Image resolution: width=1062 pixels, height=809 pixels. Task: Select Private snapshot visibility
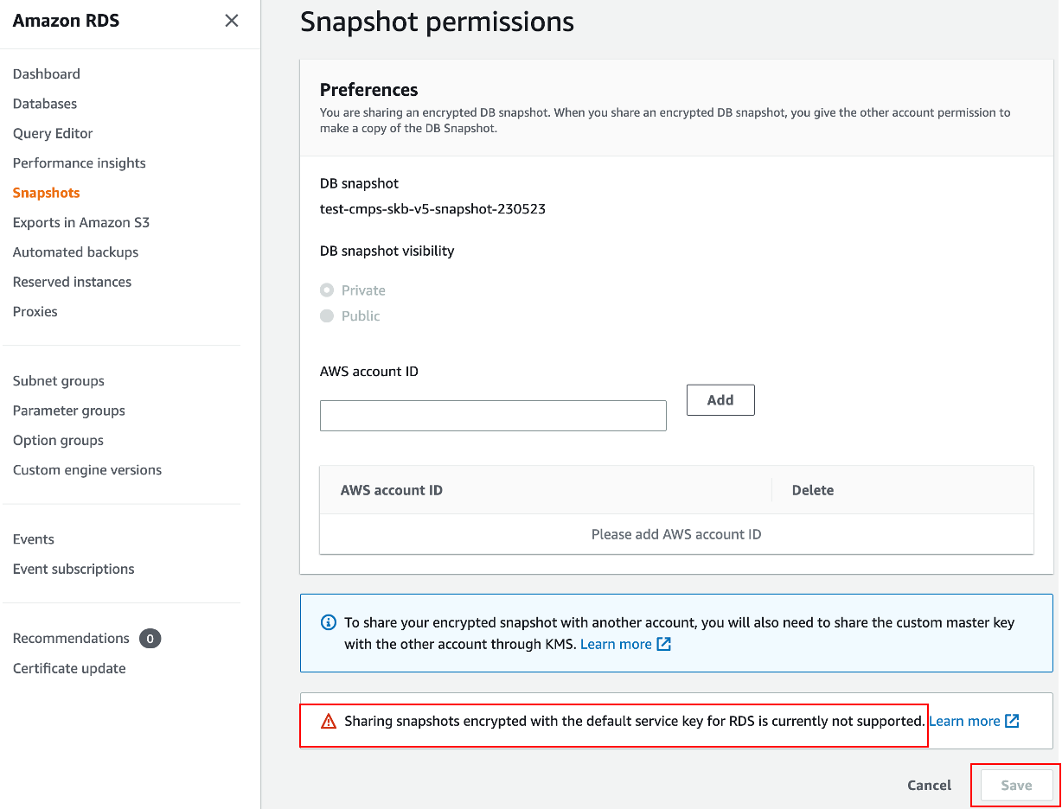327,290
